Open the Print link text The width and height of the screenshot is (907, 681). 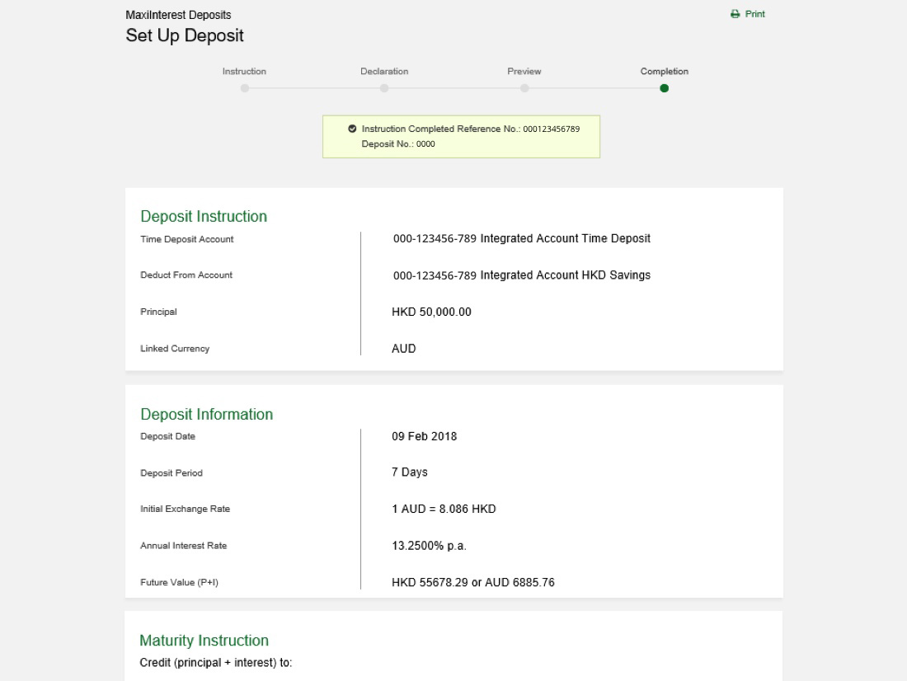(754, 14)
